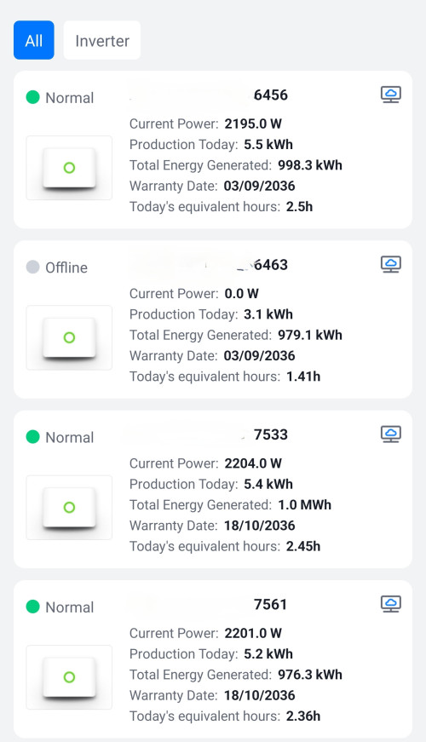Viewport: 426px width, 742px height.
Task: Open inverter 7533 device thumbnail
Action: click(69, 507)
